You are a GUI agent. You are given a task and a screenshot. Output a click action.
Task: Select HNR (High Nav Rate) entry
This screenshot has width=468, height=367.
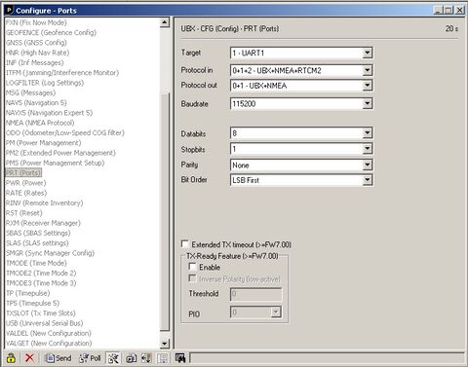(37, 53)
